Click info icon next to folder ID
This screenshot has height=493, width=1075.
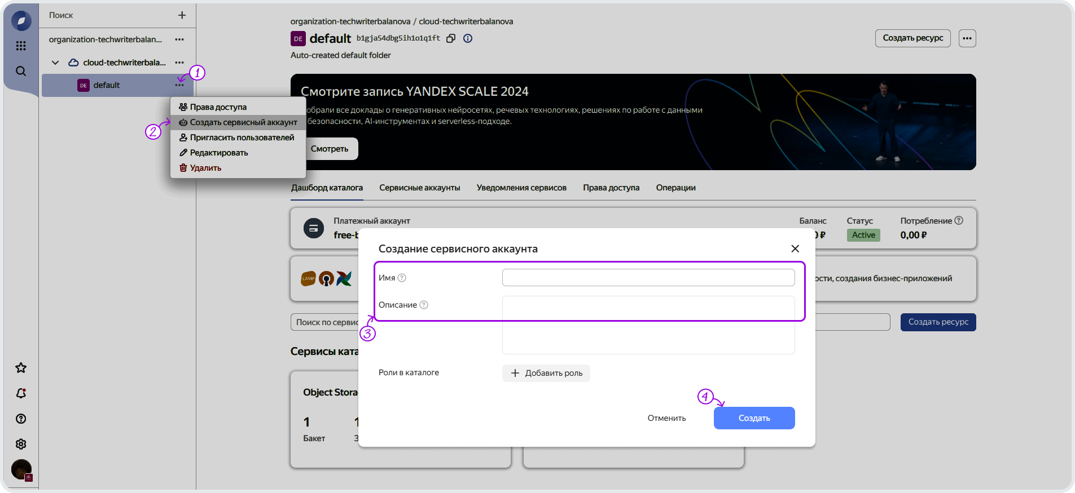coord(468,38)
